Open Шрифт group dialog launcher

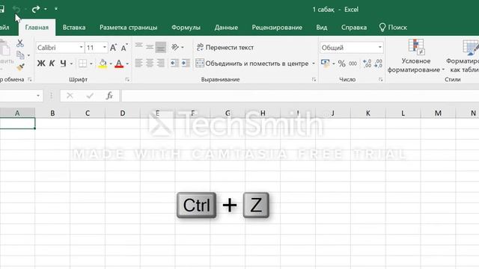(x=127, y=80)
